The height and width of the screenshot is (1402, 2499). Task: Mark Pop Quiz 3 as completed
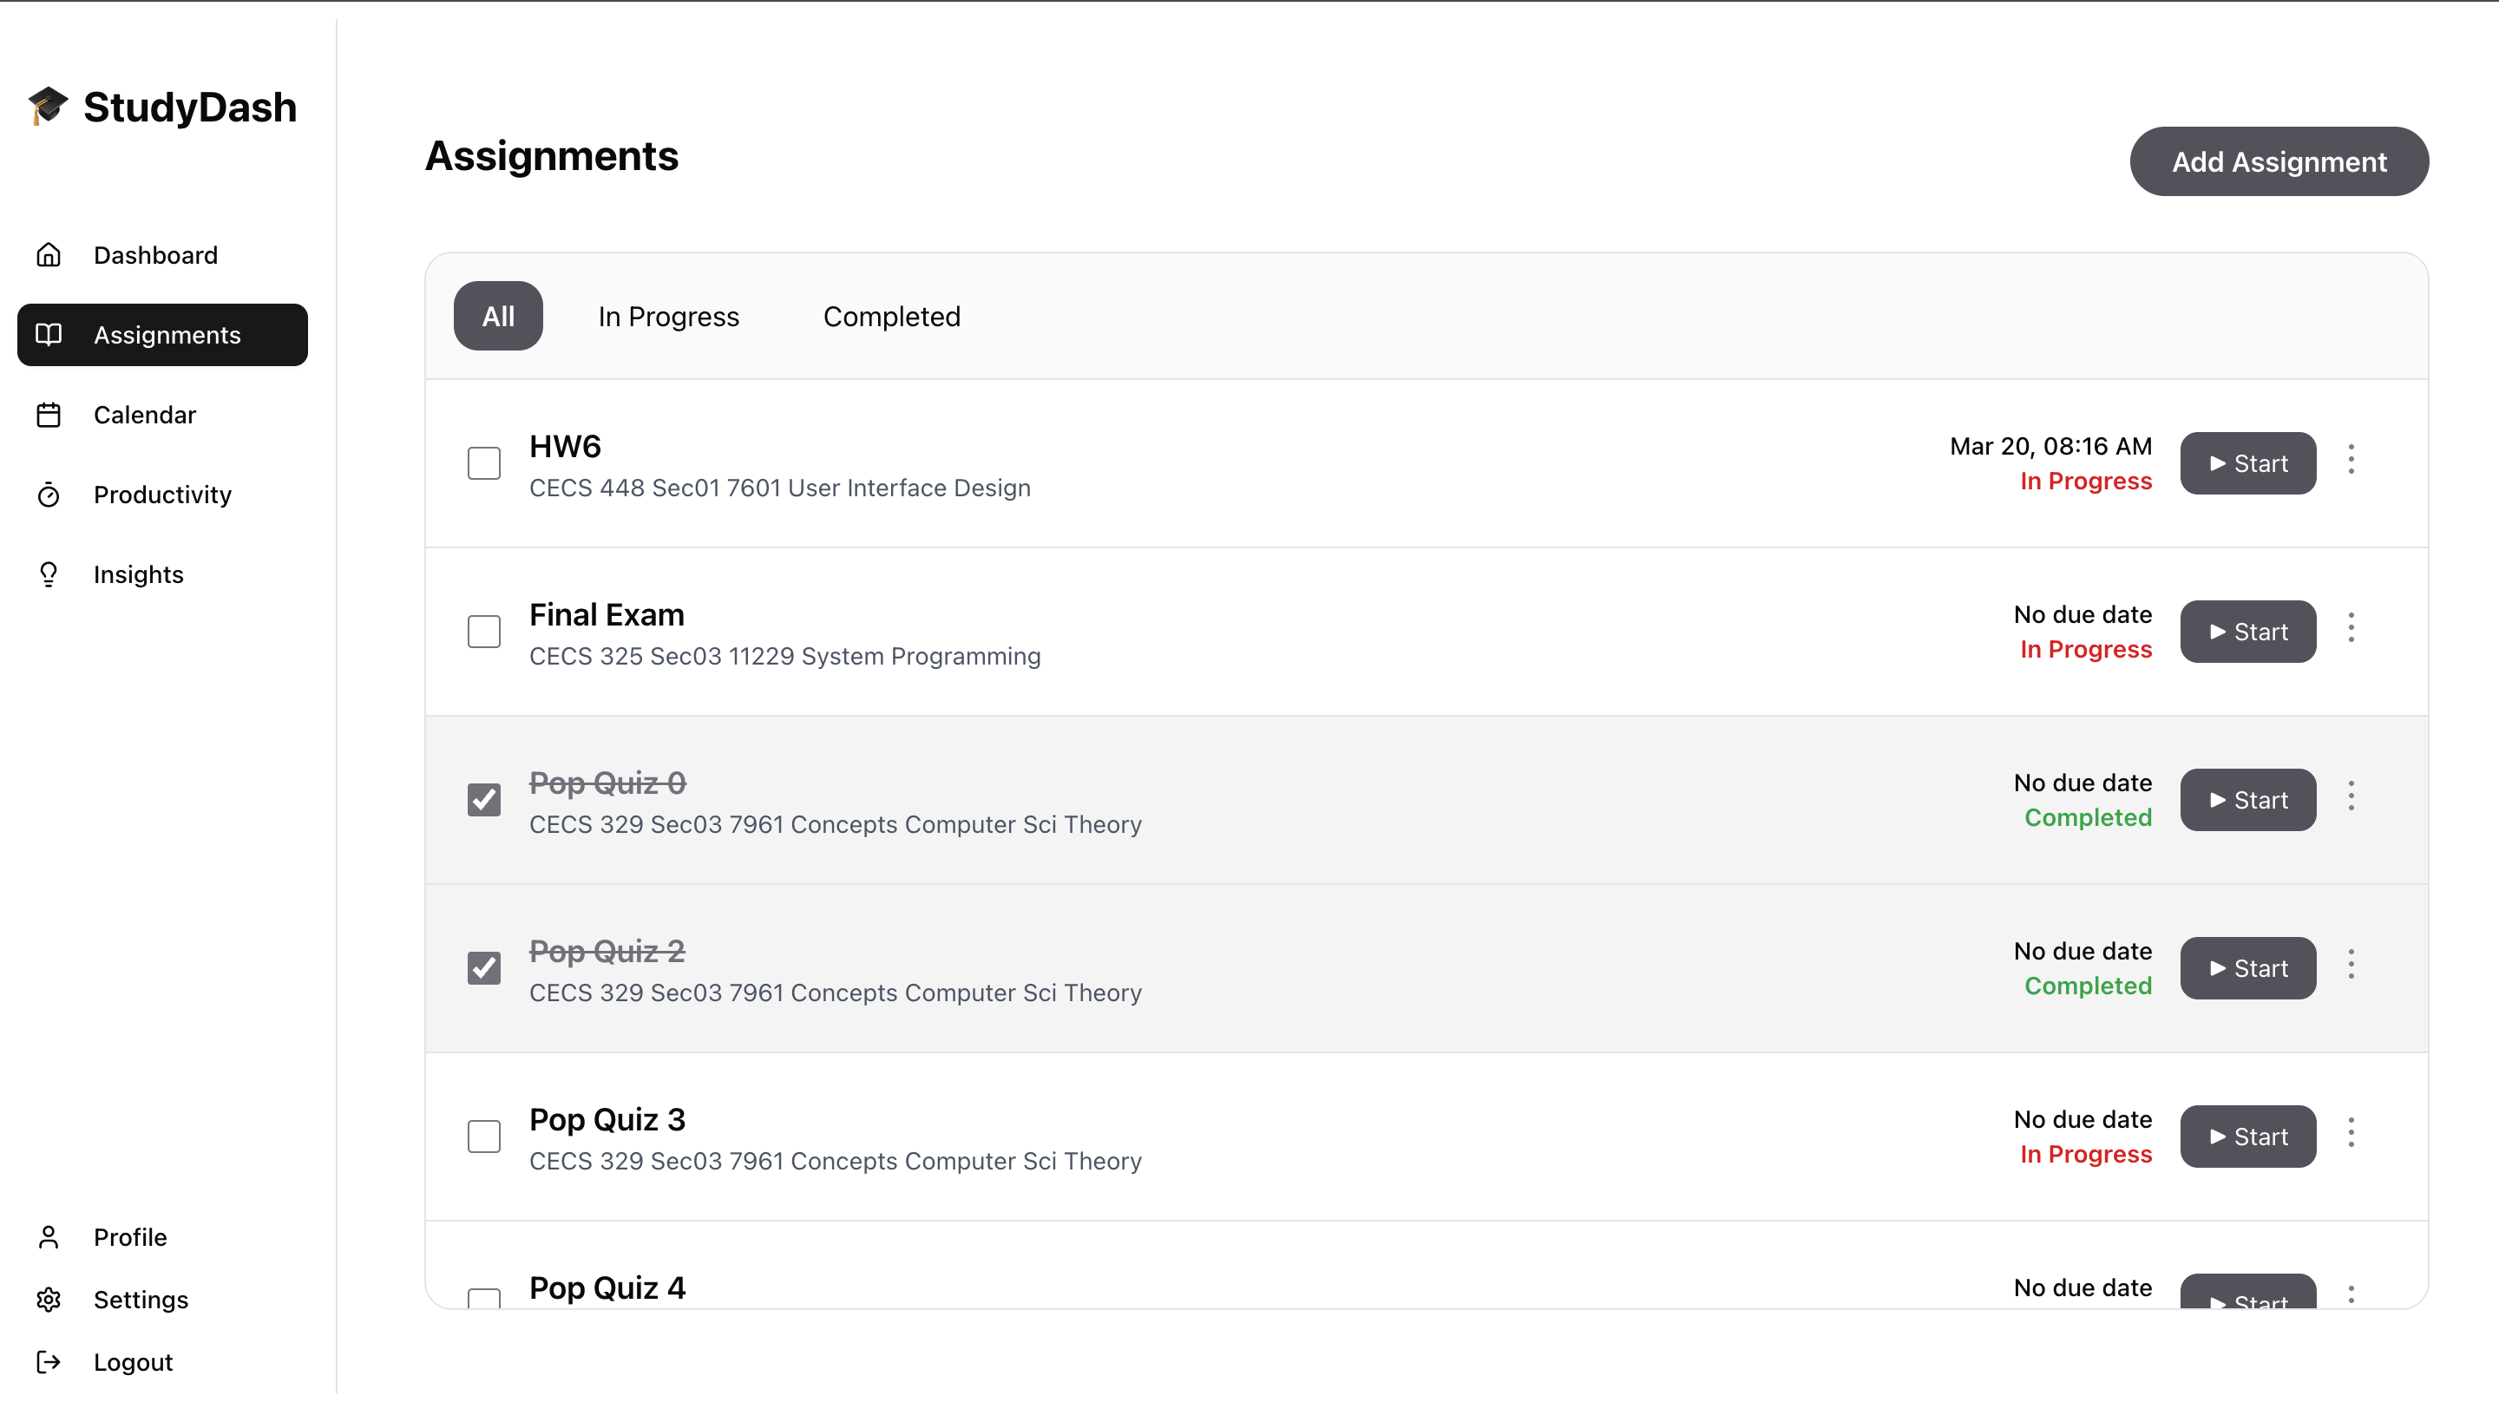click(484, 1137)
